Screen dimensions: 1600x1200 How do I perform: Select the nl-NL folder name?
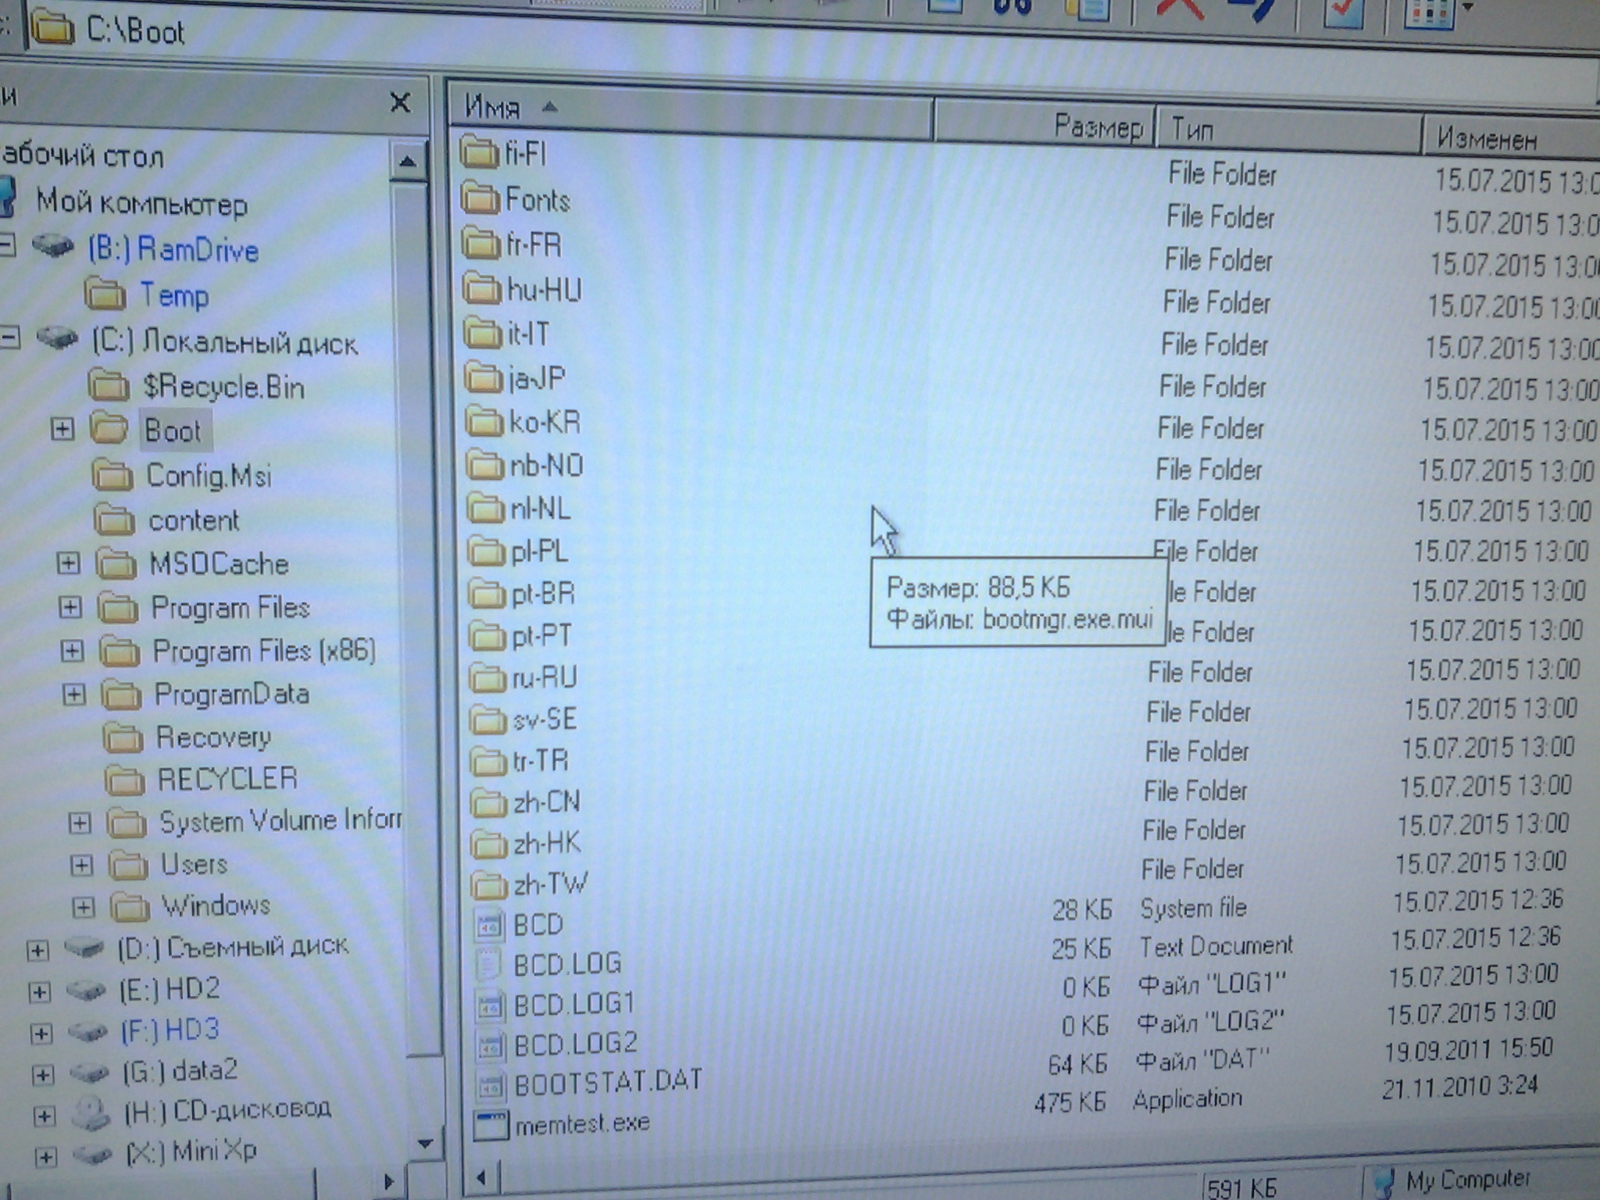pos(541,509)
